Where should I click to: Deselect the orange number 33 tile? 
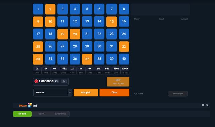click(38, 59)
